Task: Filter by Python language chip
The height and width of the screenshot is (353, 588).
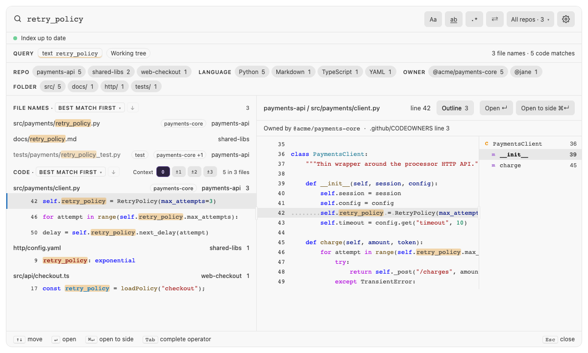Action: (252, 72)
